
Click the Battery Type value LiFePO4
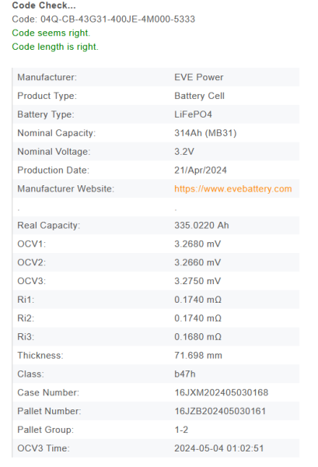(193, 114)
